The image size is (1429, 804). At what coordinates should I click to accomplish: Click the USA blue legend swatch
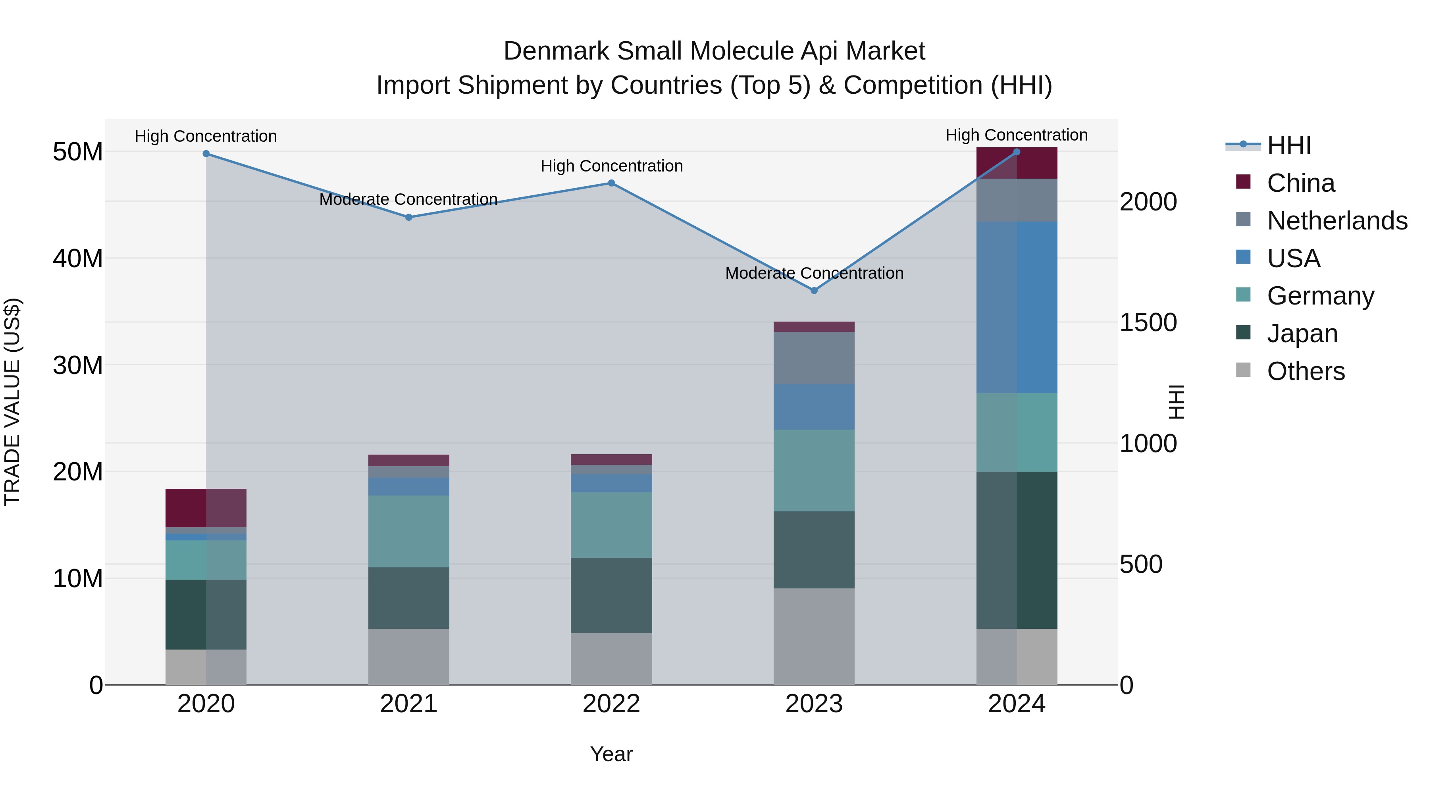1243,257
